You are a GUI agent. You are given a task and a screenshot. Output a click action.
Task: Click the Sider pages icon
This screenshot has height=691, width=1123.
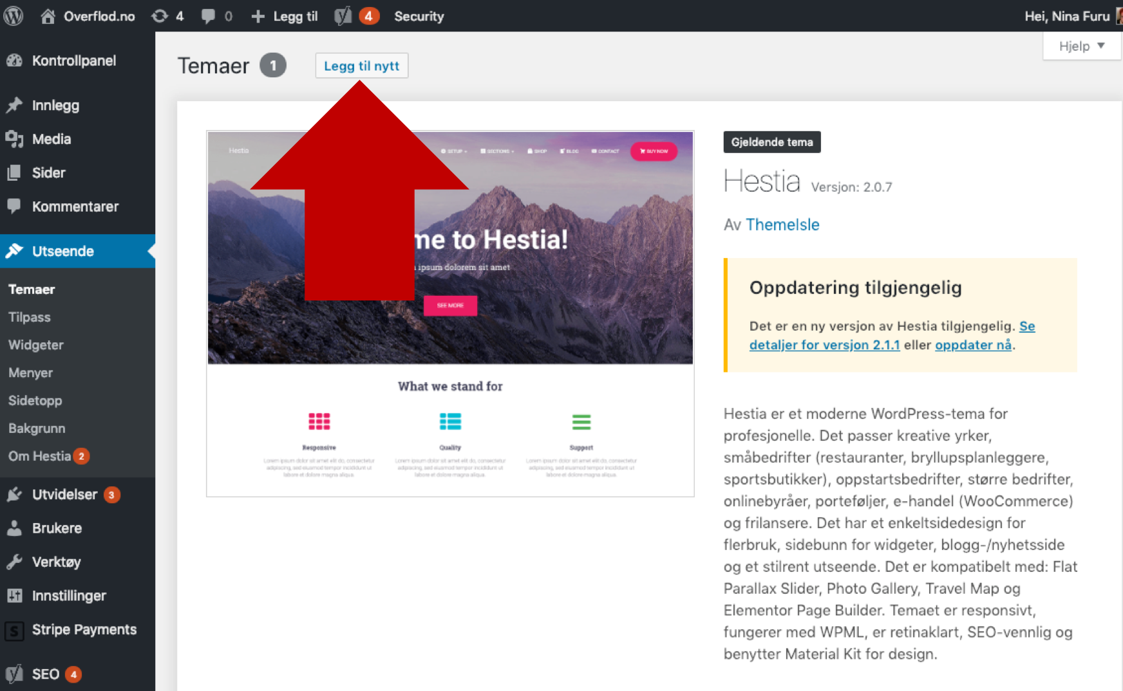point(14,172)
